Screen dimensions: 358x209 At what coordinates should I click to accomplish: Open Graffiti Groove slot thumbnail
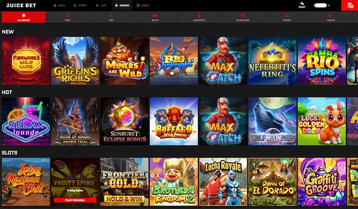(x=322, y=182)
